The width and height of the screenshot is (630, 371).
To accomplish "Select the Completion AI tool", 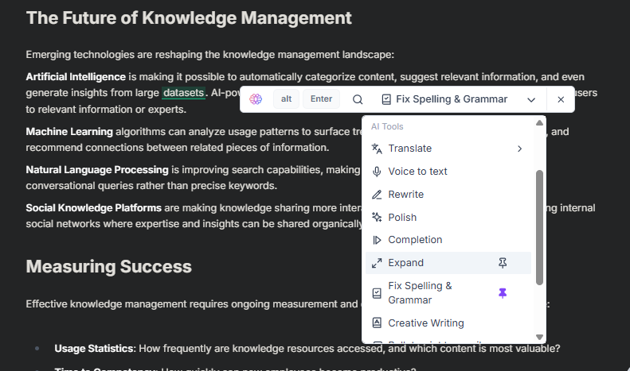I will [448, 240].
